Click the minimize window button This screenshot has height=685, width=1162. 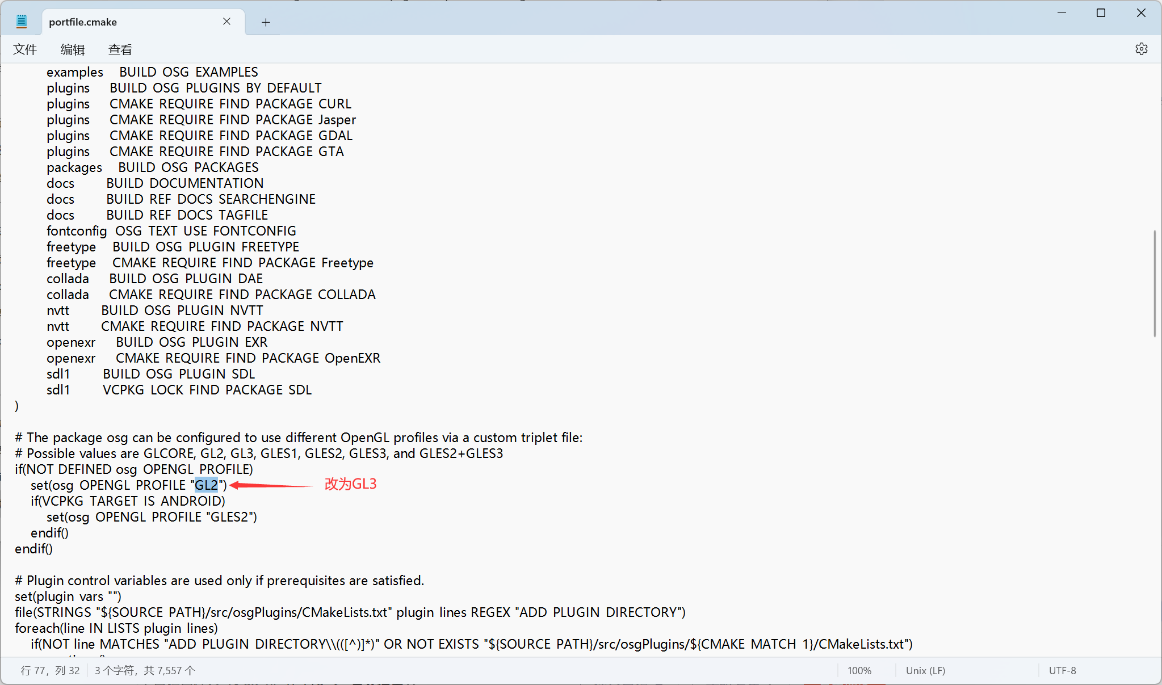click(1062, 12)
